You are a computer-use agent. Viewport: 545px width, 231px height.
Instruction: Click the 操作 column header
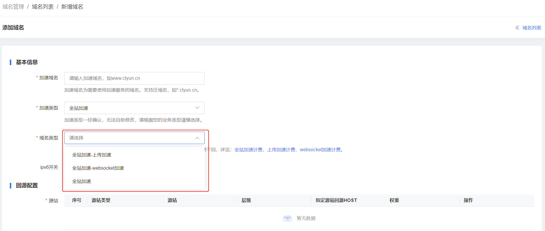pos(468,200)
